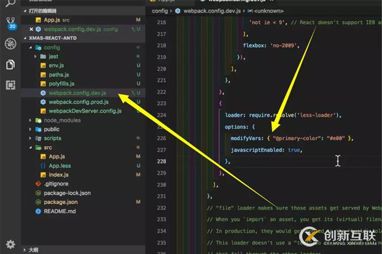The image size is (382, 254).
Task: Collapse the src folder
Action: point(31,148)
